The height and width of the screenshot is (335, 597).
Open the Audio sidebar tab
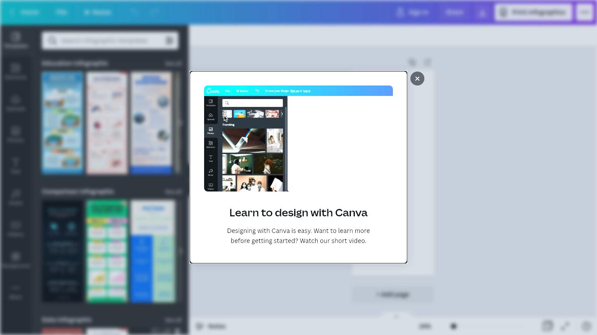tap(16, 197)
